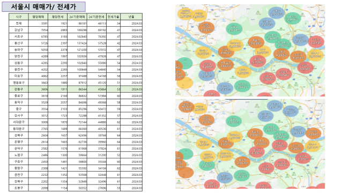Select the cell with value 169296

77,30
